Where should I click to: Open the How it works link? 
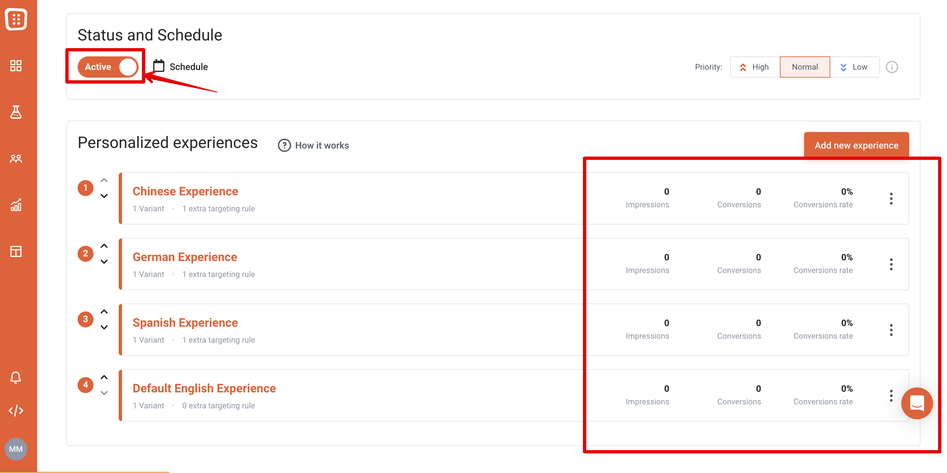322,145
